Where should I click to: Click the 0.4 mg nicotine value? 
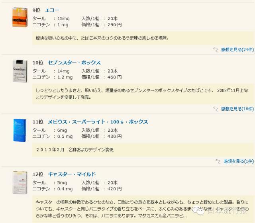(65, 189)
